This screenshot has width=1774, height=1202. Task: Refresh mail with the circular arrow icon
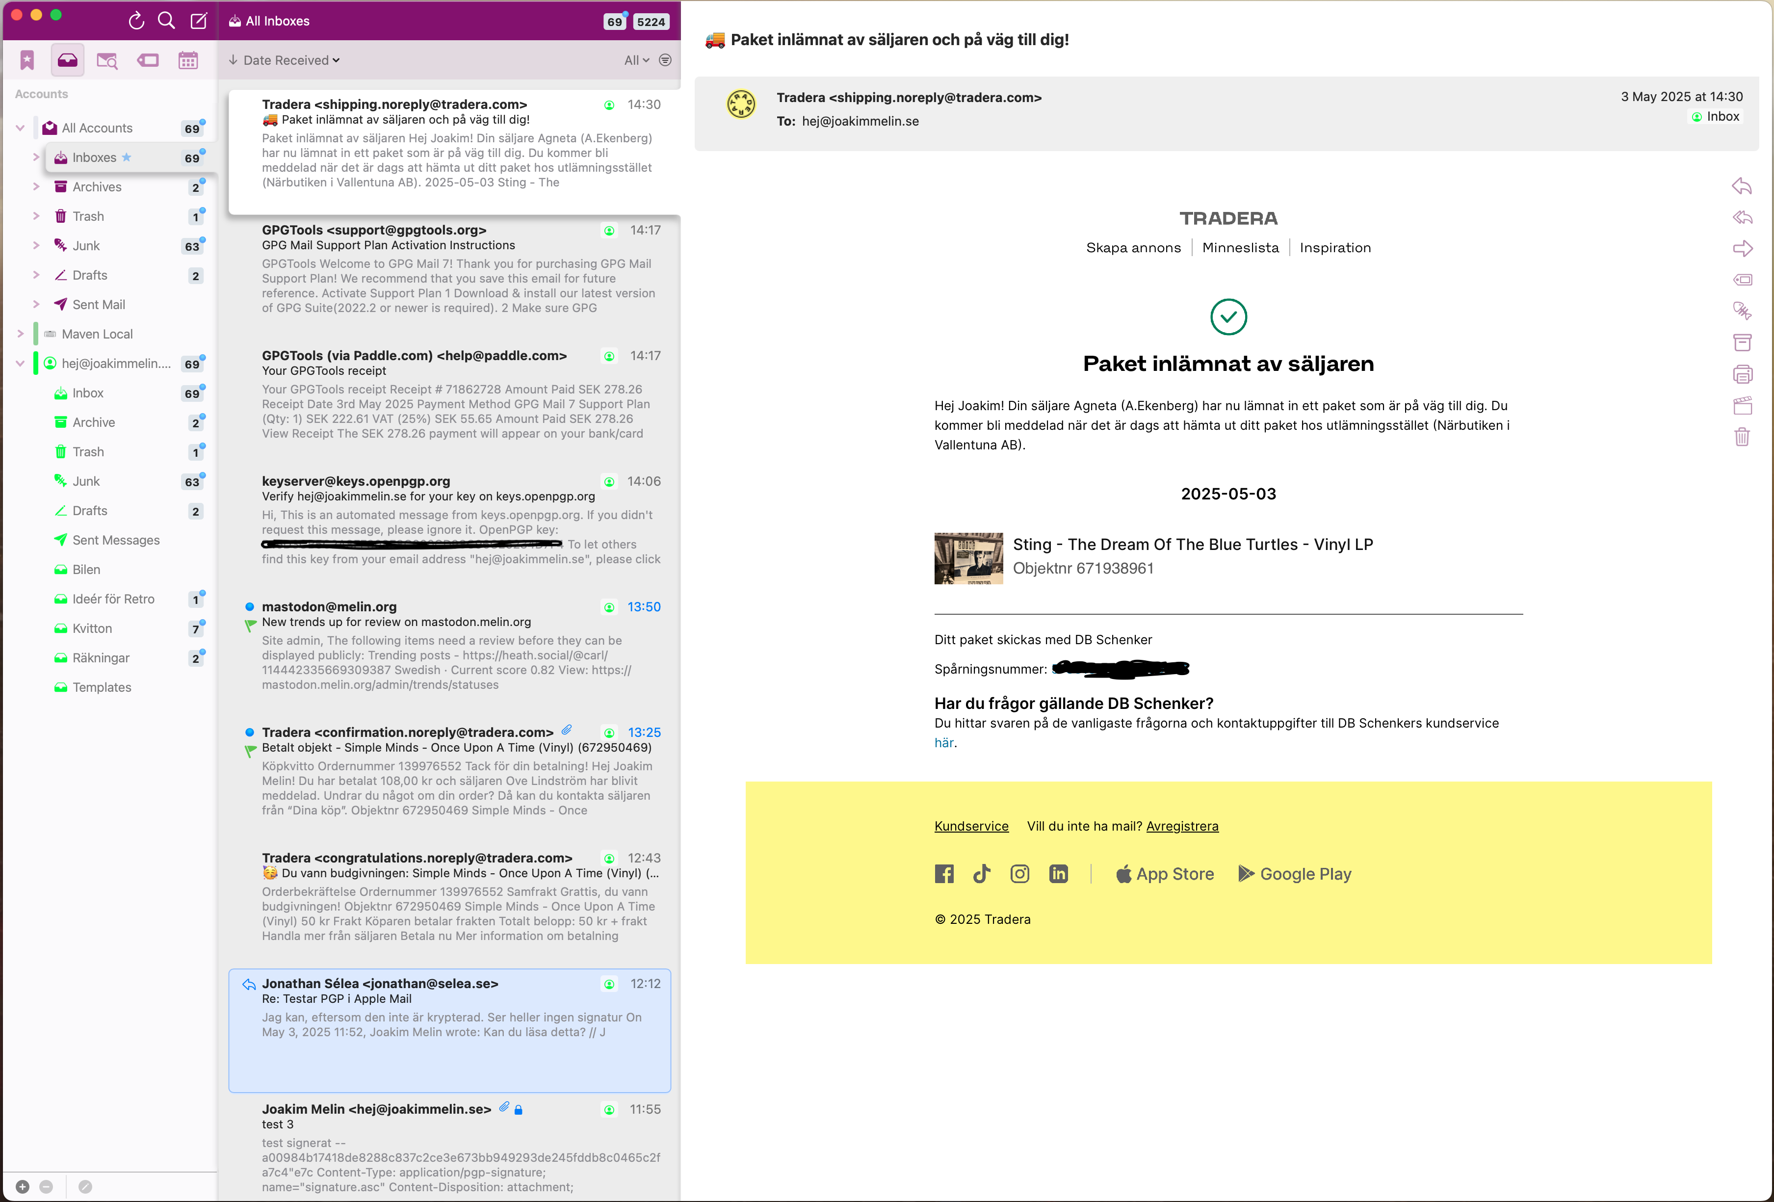click(x=136, y=21)
